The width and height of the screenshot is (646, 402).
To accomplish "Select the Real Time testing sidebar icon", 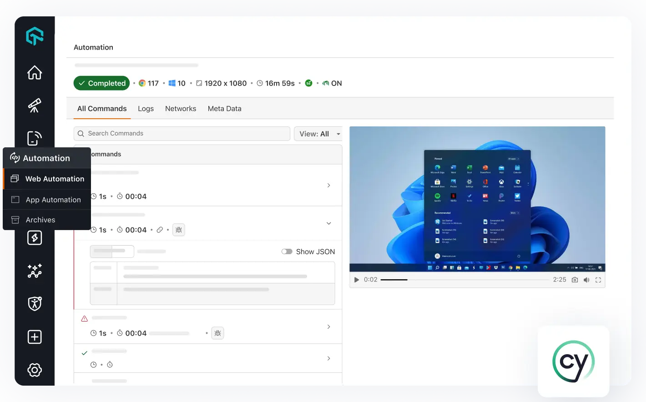I will [34, 105].
